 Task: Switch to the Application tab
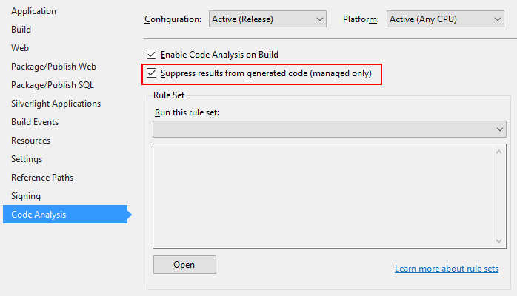pyautogui.click(x=33, y=11)
